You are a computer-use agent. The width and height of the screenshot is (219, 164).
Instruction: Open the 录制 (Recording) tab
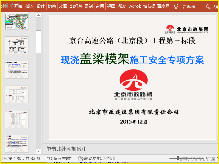pos(88,6)
